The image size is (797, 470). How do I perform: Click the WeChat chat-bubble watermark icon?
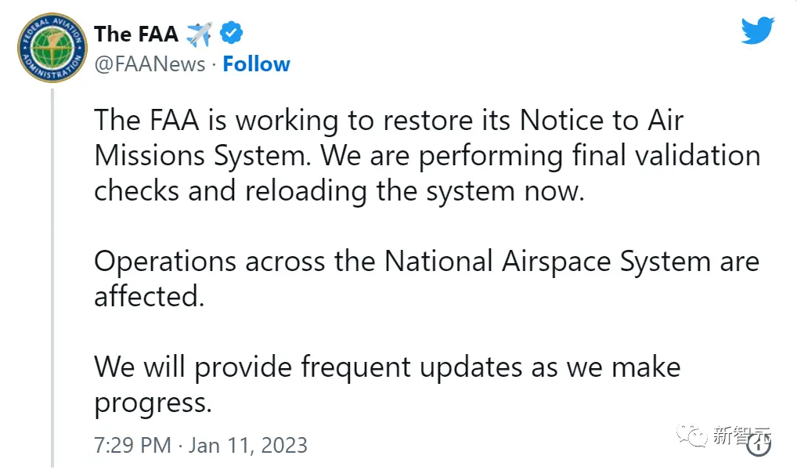691,435
